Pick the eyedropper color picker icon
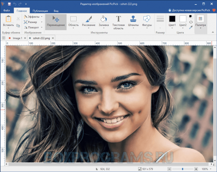Viewport: 217px width, 172px height. pos(191,27)
